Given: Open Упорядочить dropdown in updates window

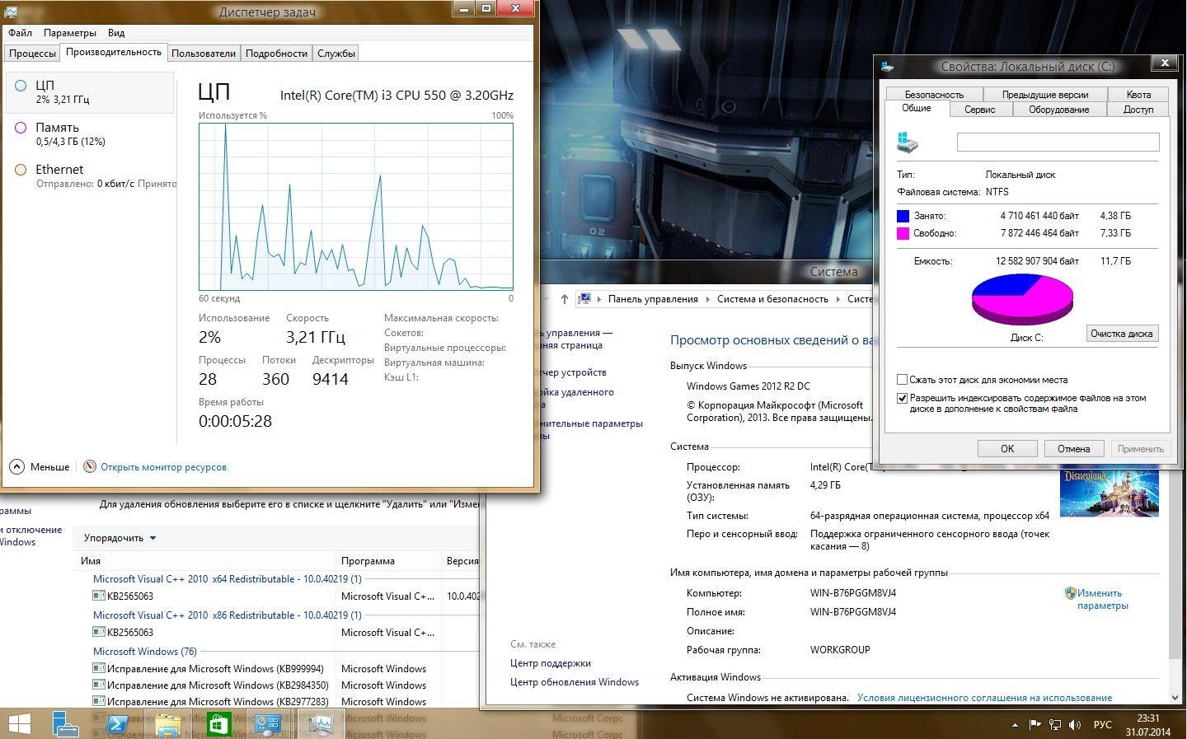Looking at the screenshot, I should [120, 538].
